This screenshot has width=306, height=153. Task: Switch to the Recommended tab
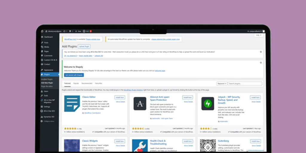(x=87, y=83)
